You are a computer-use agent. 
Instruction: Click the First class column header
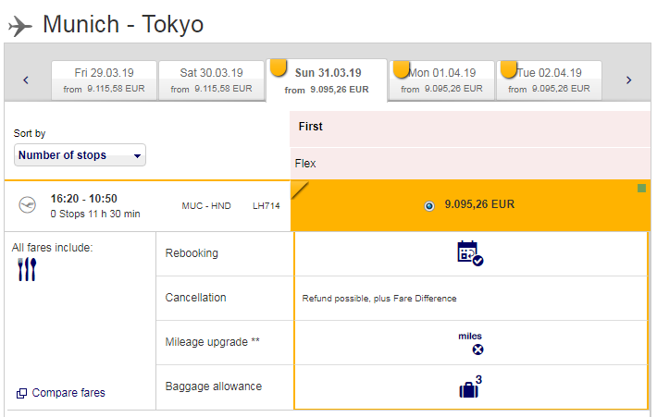click(x=311, y=127)
